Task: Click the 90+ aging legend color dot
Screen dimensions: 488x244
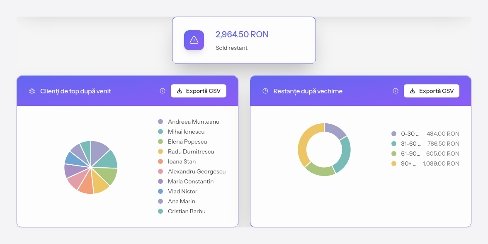Action: (x=394, y=163)
